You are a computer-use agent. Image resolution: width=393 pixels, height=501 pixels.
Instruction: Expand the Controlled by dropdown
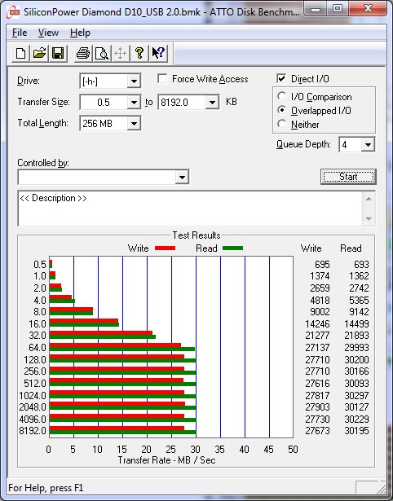point(182,177)
